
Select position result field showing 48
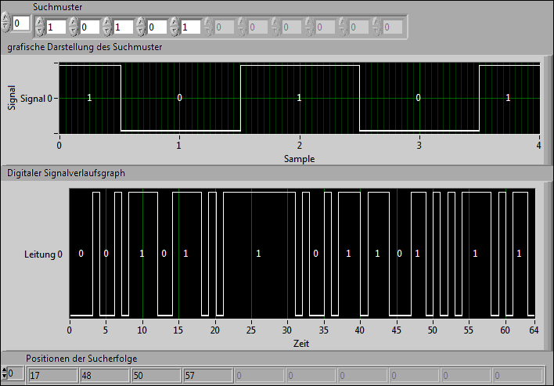tap(105, 375)
